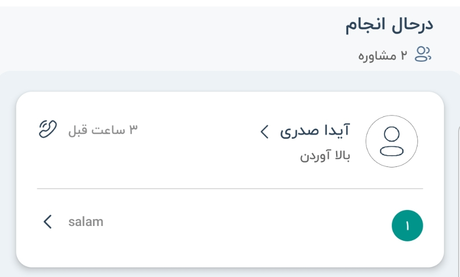
Task: Open the salam message preview
Action: (x=86, y=222)
